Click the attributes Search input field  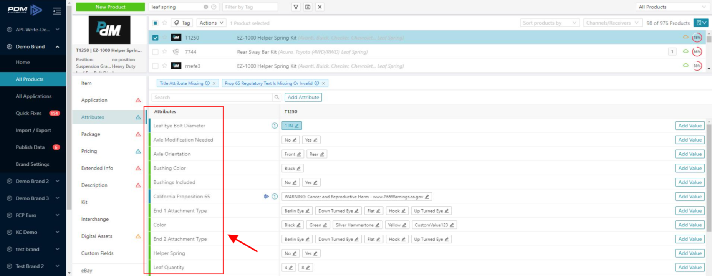(x=212, y=98)
